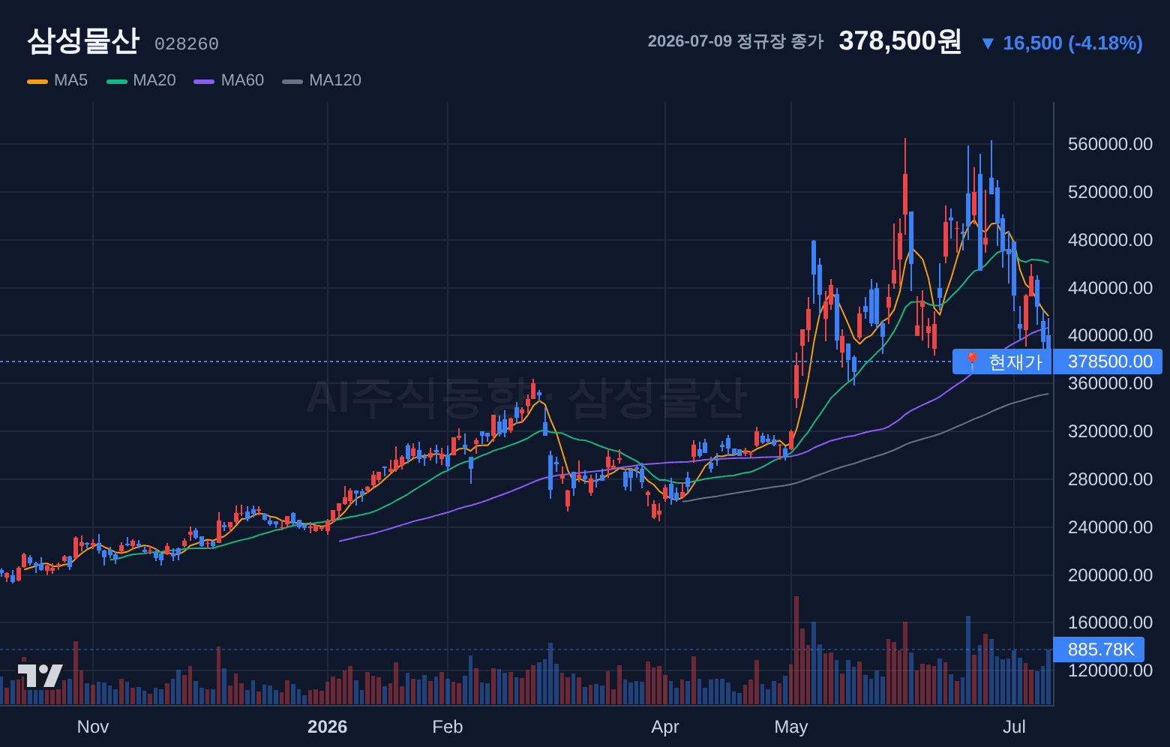This screenshot has height=747, width=1170.
Task: Select the 현재가 price label
Action: (x=1015, y=361)
